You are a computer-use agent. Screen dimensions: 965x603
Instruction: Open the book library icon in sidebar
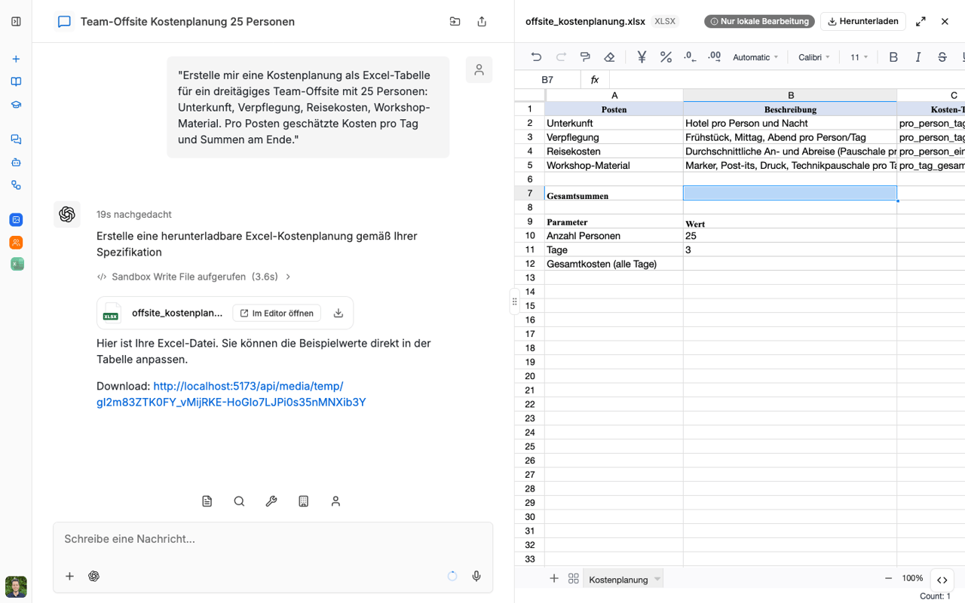(x=16, y=81)
